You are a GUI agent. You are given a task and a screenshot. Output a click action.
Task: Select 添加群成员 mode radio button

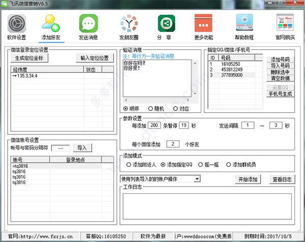click(228, 165)
